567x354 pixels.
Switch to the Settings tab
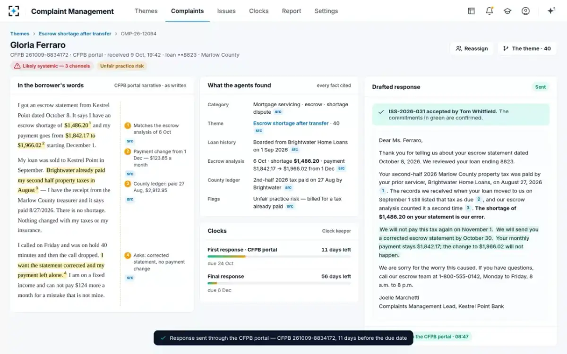tap(326, 11)
